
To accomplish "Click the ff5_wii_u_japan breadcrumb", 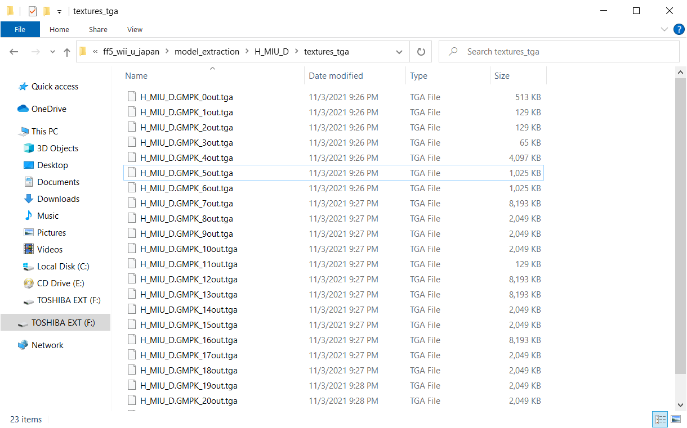I will pyautogui.click(x=131, y=52).
